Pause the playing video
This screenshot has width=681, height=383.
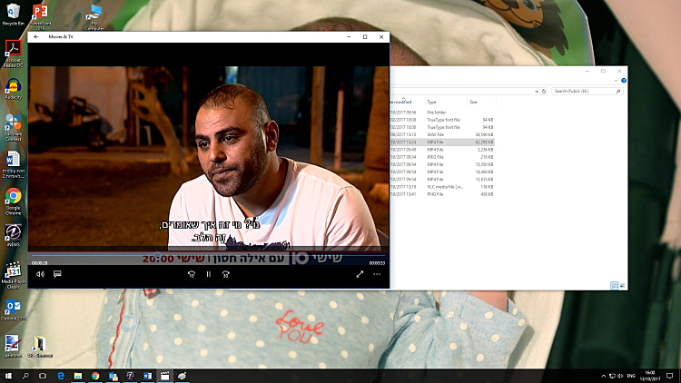click(208, 273)
